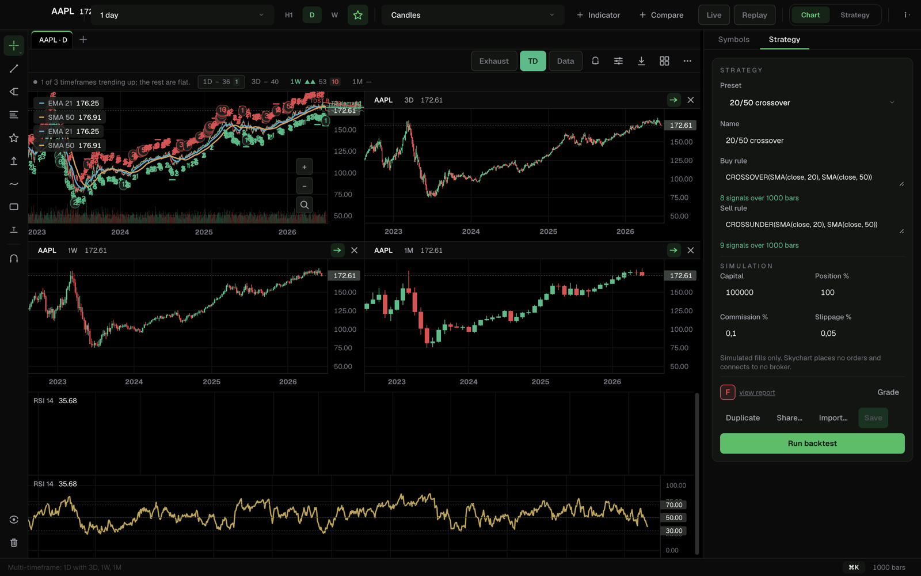The image size is (921, 576).
Task: Select the AAPL · D chart tab
Action: pyautogui.click(x=53, y=40)
